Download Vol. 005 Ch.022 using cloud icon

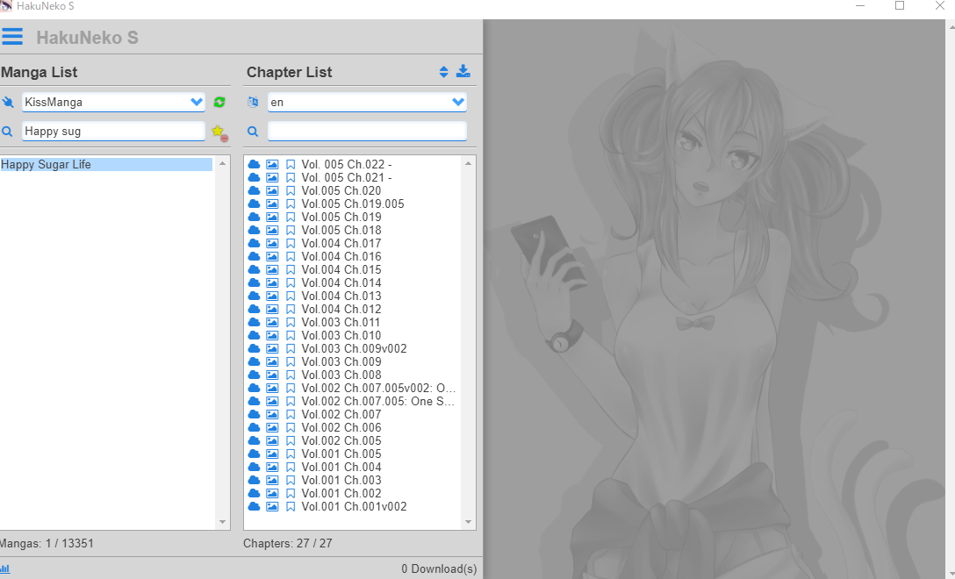tap(254, 164)
